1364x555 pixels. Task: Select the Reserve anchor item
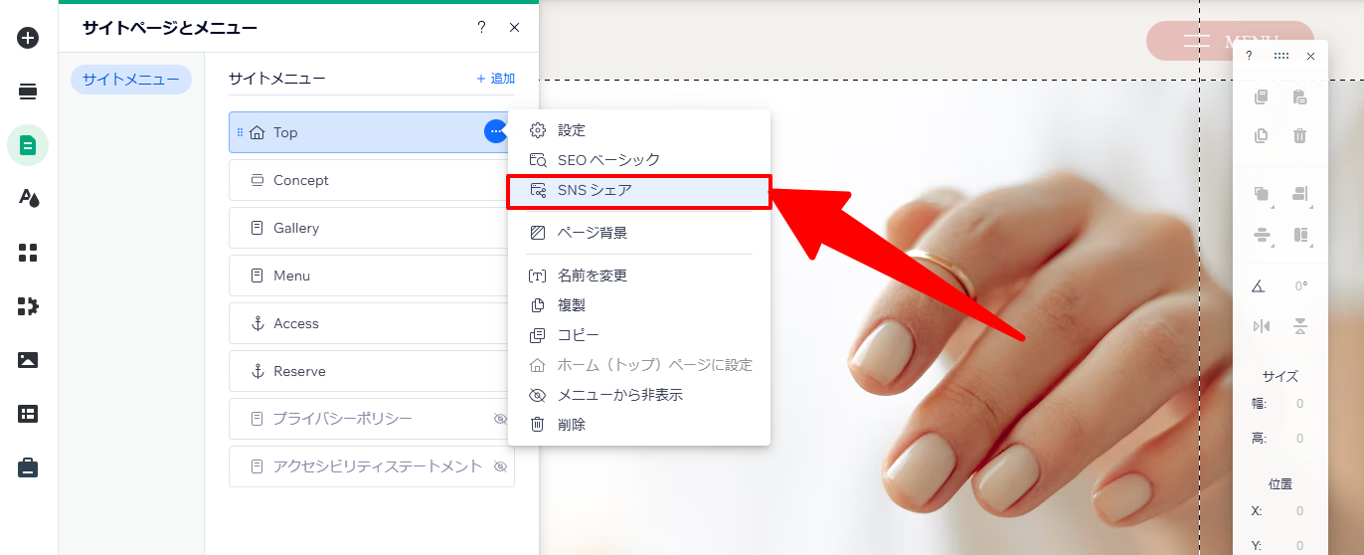coord(371,371)
